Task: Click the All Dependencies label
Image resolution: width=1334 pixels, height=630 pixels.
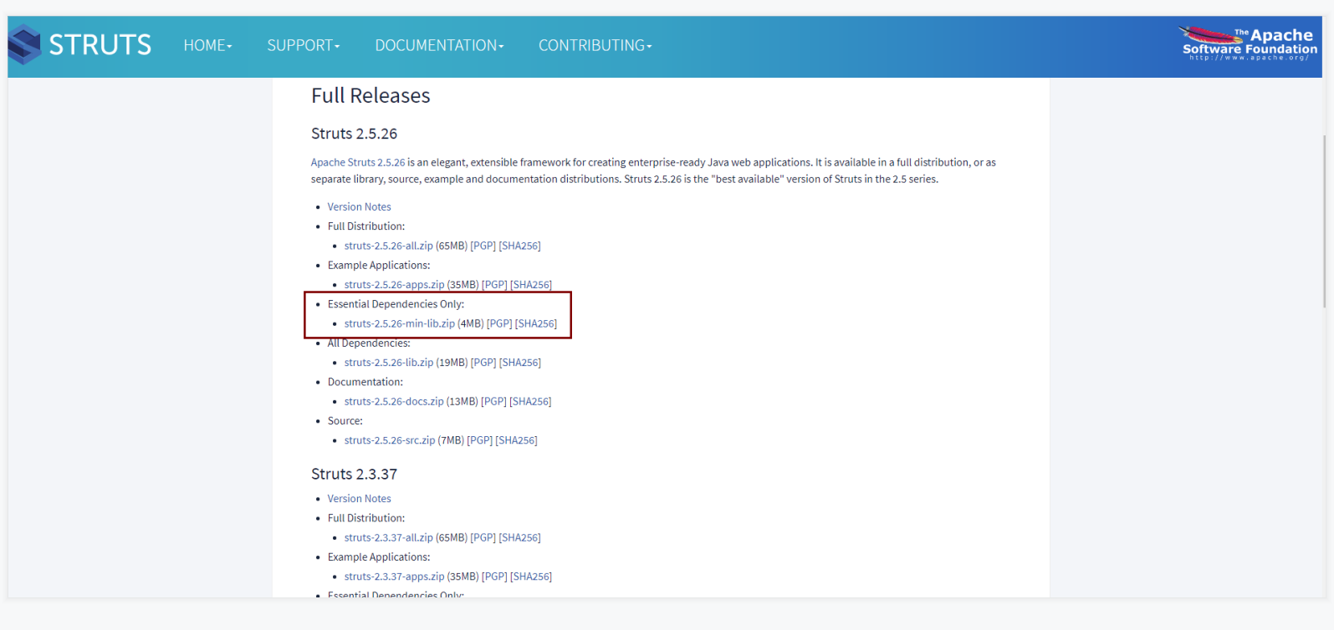Action: pos(369,343)
